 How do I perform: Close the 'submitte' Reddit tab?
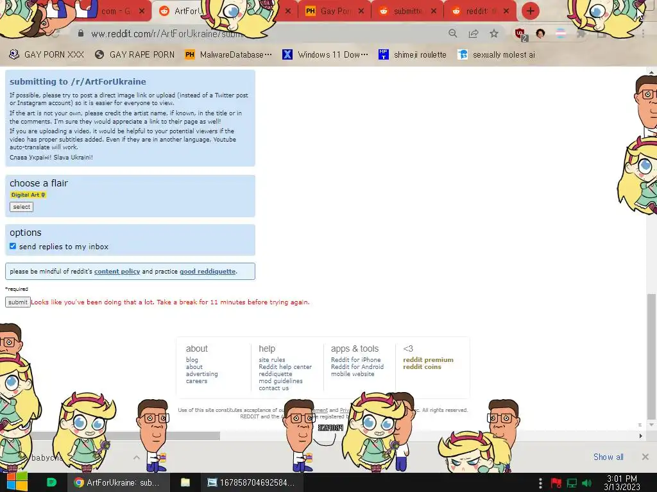(434, 11)
